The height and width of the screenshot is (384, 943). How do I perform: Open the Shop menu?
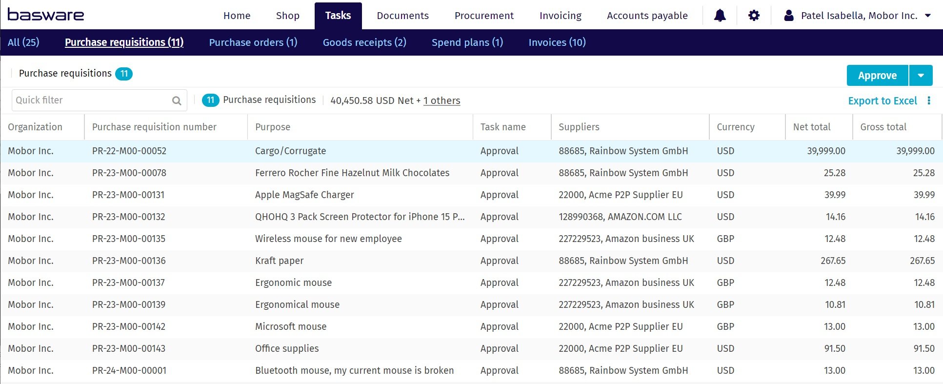[x=288, y=16]
